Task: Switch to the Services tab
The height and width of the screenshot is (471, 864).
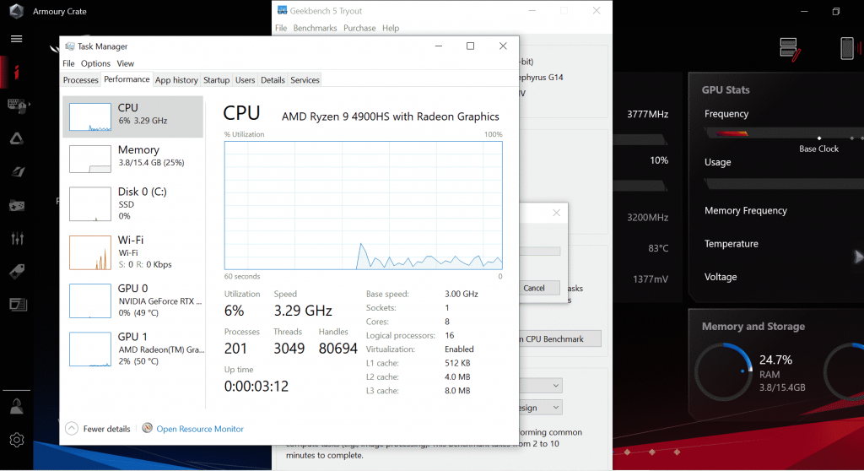Action: click(305, 80)
